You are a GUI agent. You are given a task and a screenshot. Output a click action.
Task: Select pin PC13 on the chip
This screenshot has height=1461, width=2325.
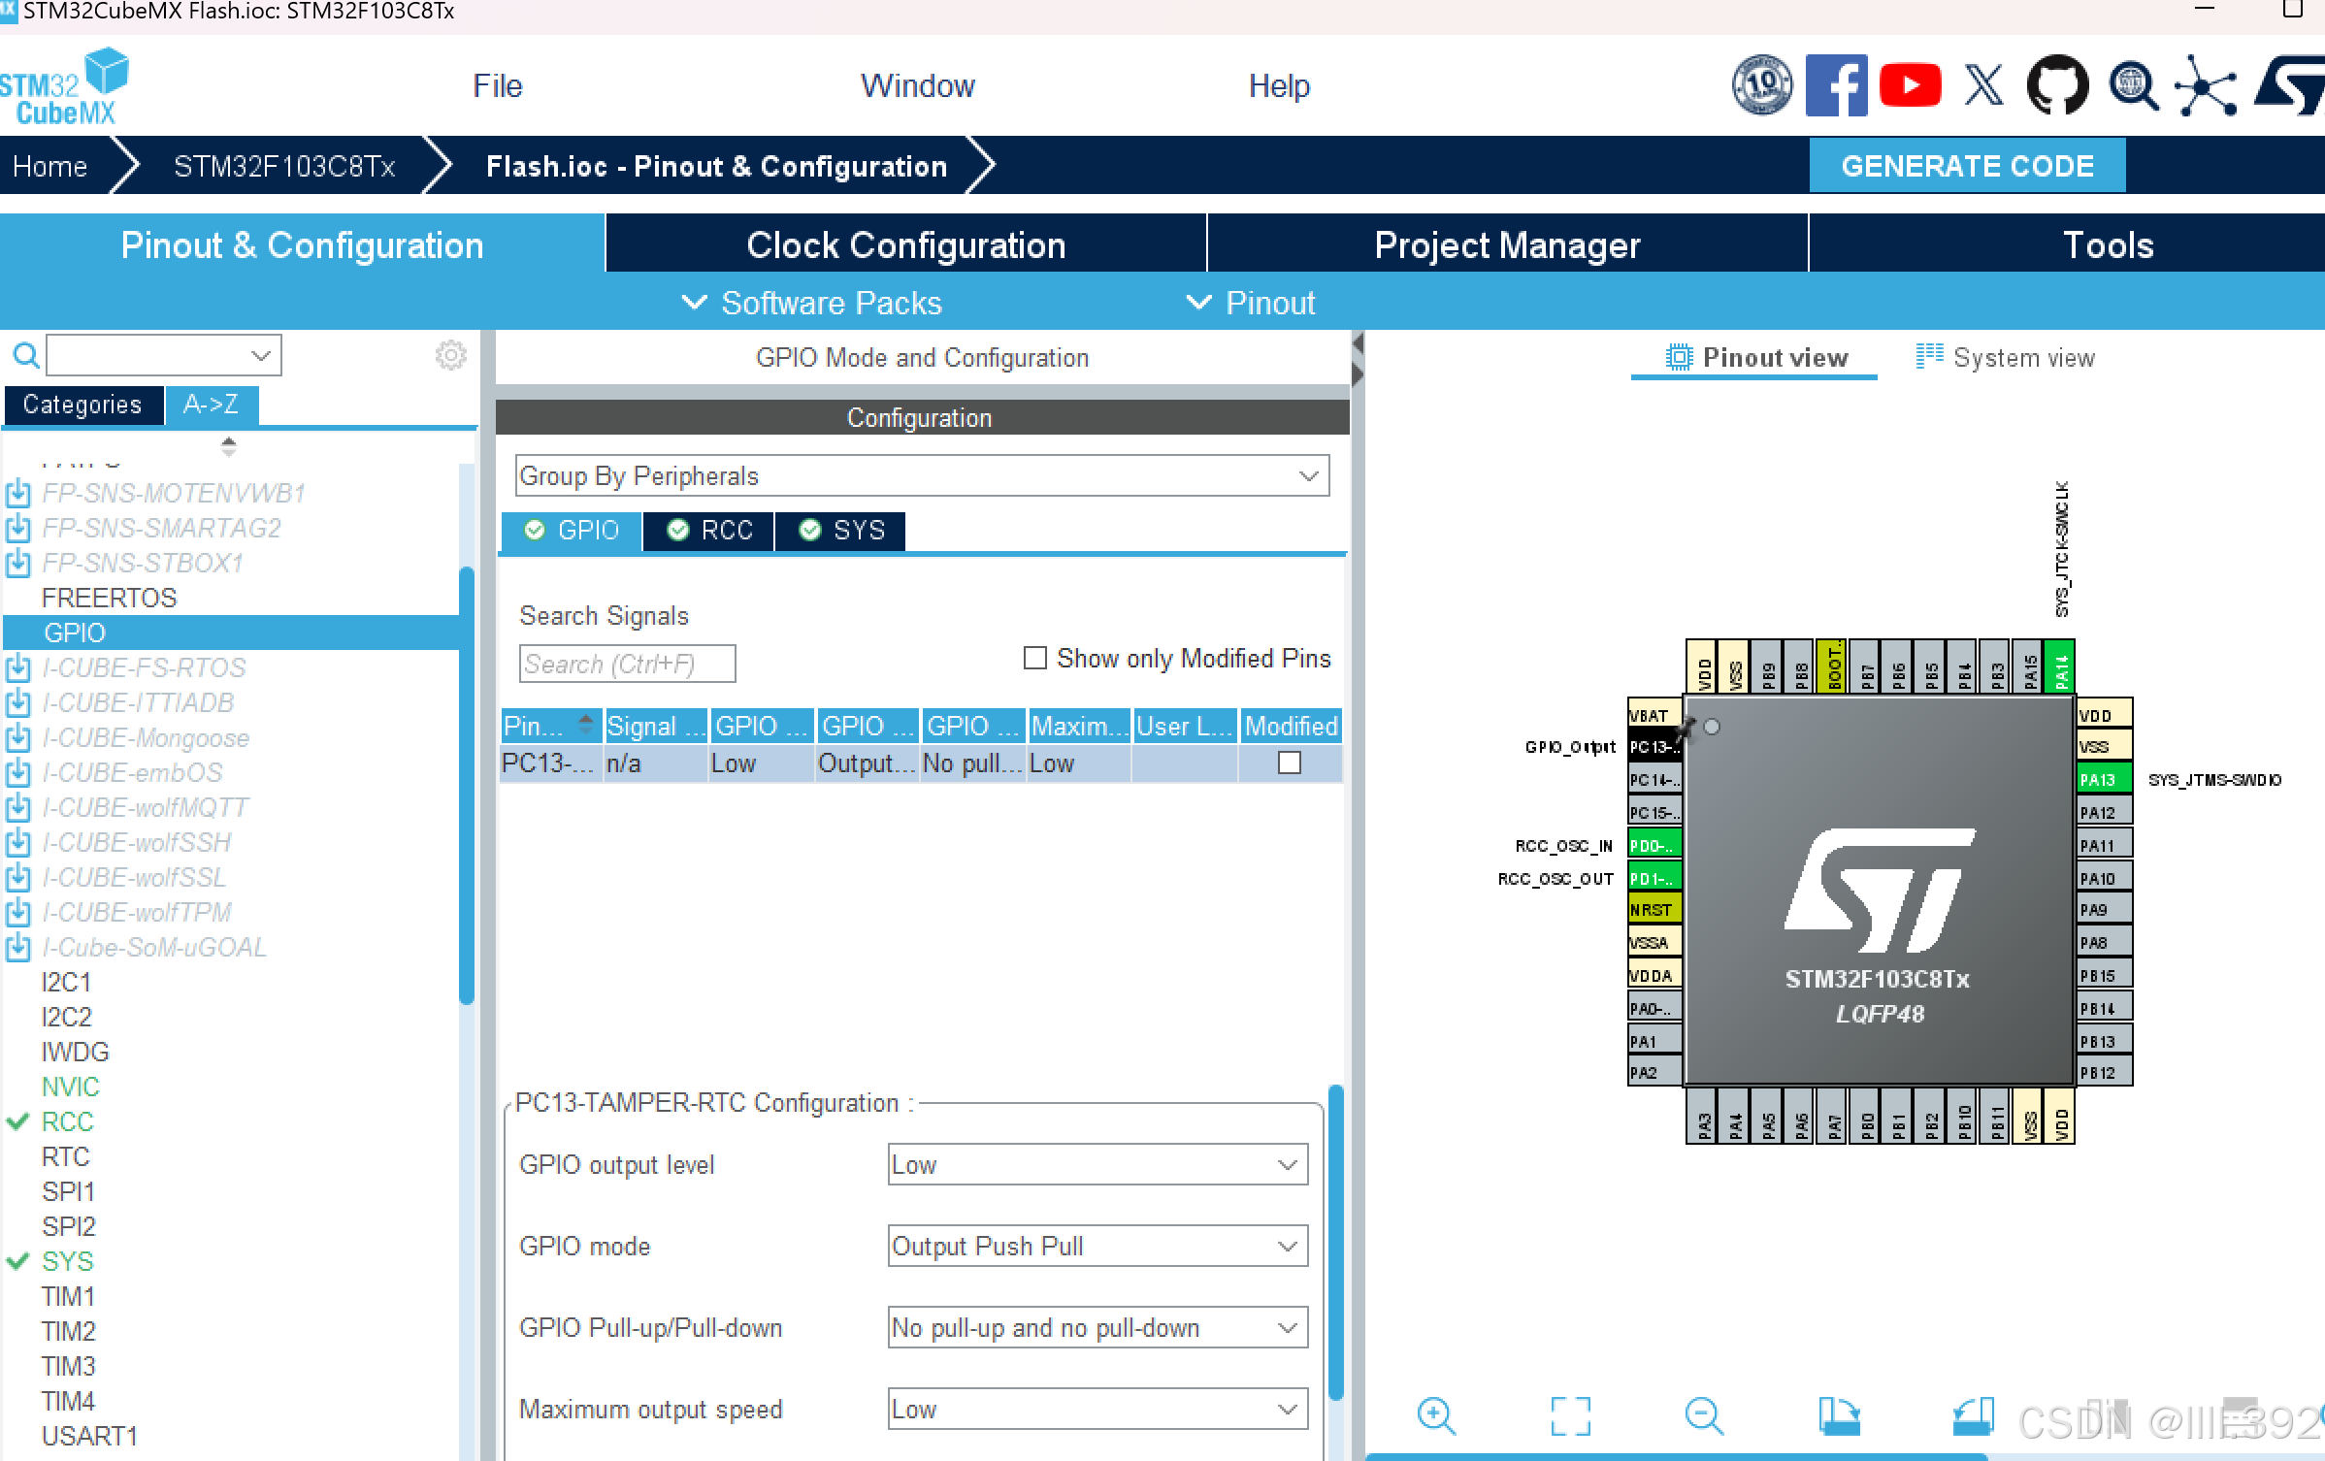coord(1654,747)
